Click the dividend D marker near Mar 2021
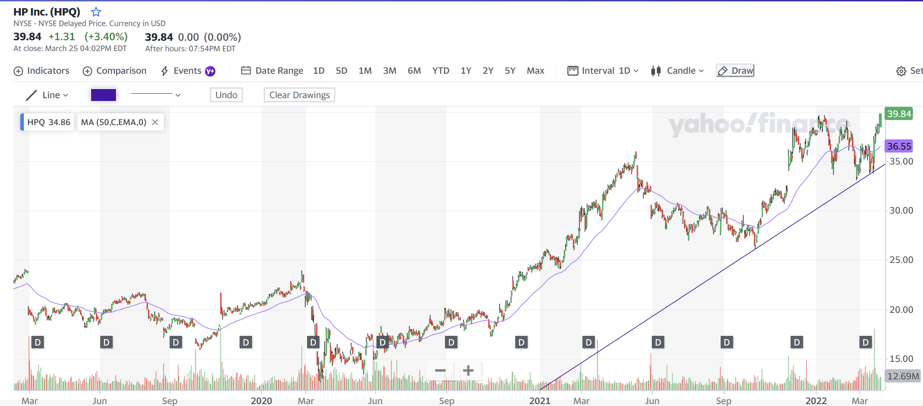The width and height of the screenshot is (923, 406). [x=588, y=342]
